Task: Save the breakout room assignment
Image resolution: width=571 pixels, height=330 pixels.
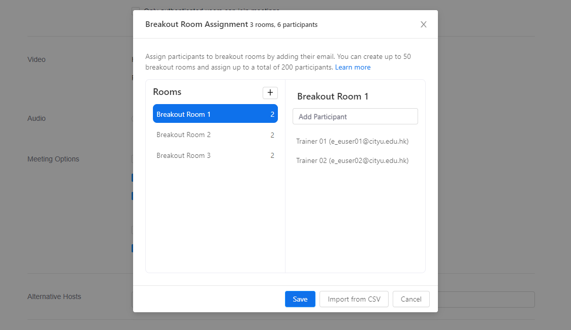Action: point(300,299)
